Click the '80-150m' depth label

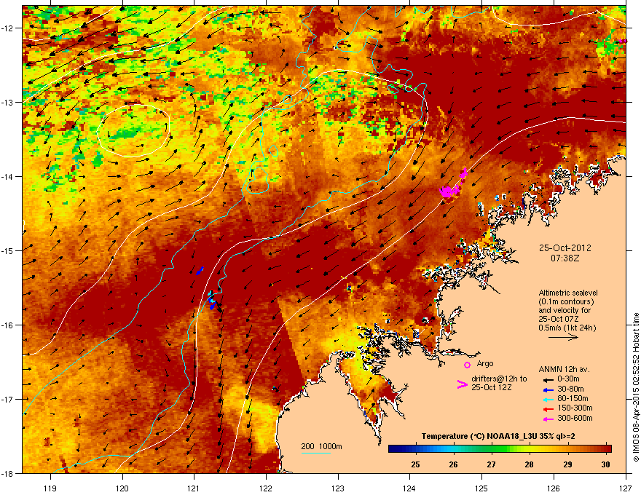(x=573, y=398)
